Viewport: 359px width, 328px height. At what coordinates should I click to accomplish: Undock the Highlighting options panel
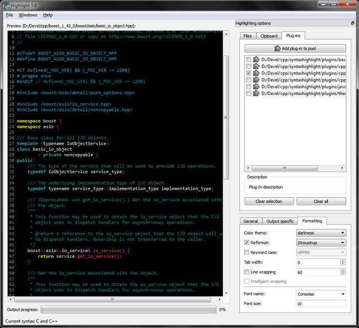coord(352,23)
